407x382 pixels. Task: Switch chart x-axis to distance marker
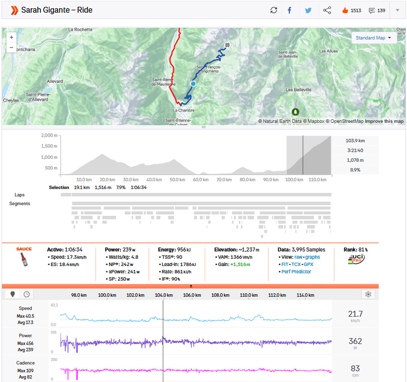13,294
